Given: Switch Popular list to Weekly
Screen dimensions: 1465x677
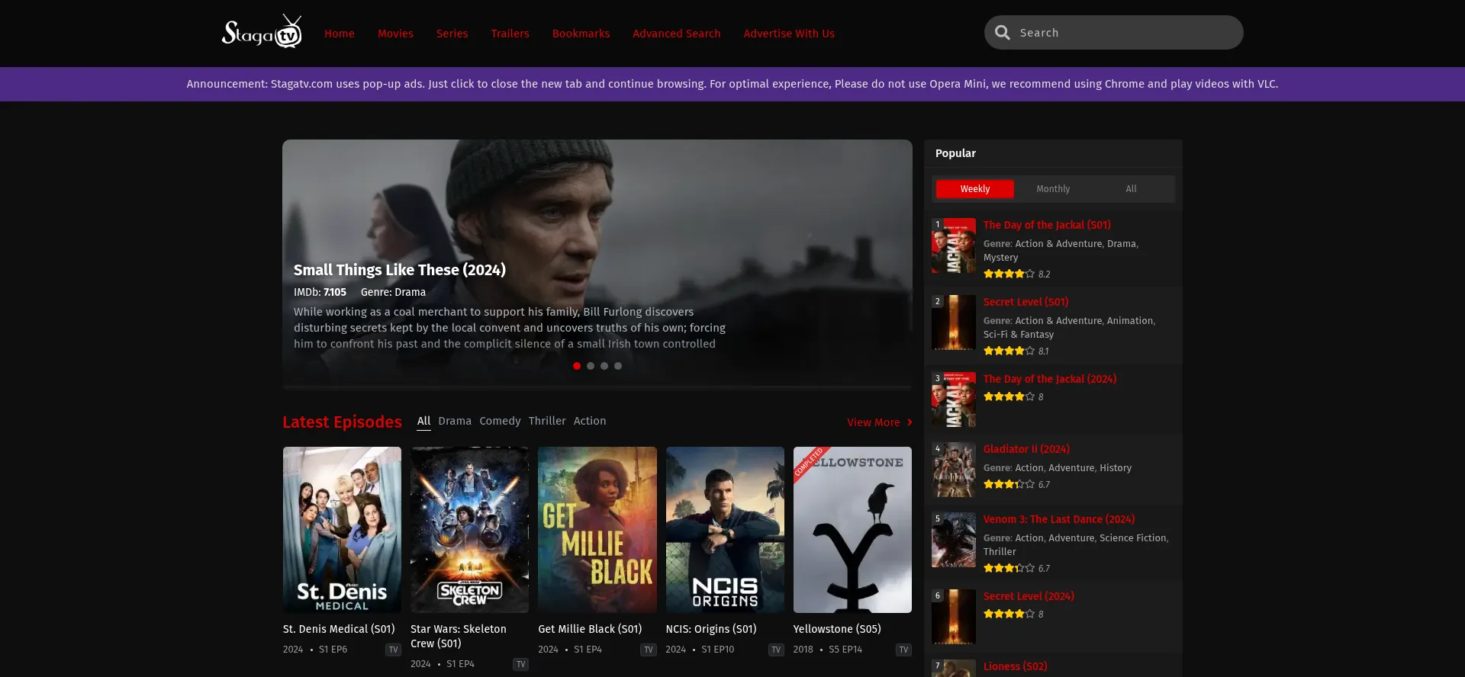Looking at the screenshot, I should [x=975, y=189].
